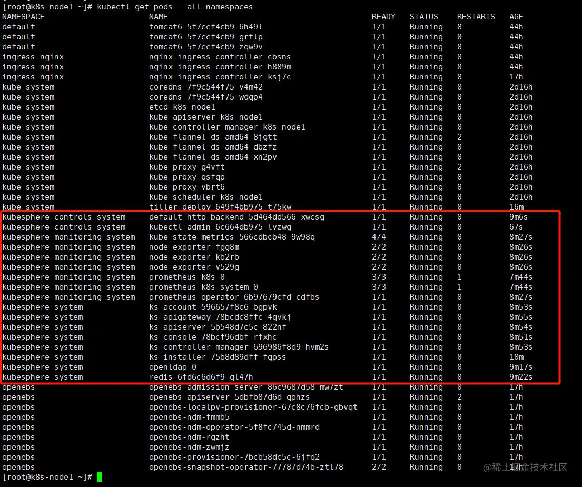Viewport: 582px width, 487px height.
Task: Select kubectl-admin-6c664db975-lvzwg pod name
Action: click(x=220, y=227)
